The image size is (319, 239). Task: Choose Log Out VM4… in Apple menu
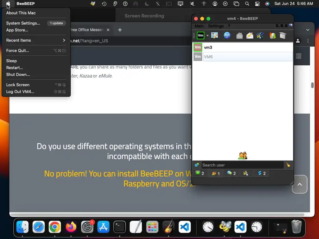tap(36, 92)
